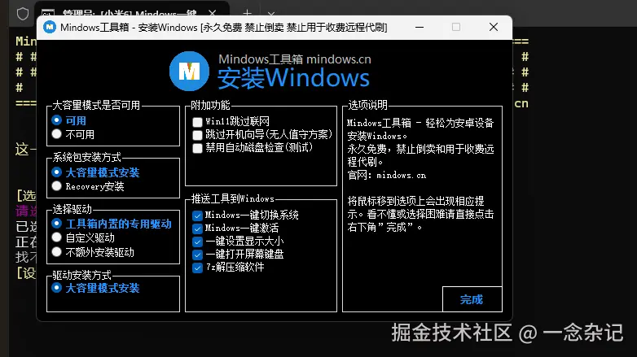Click the 选择驱动 group label

point(72,209)
